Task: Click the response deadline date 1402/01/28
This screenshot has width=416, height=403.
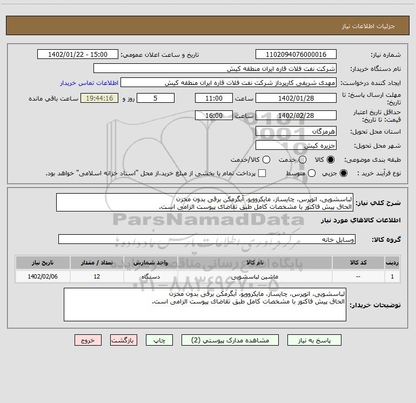Action: (x=296, y=98)
